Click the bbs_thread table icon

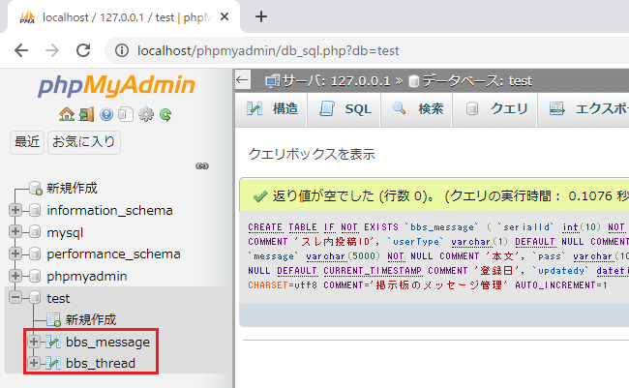(x=53, y=363)
